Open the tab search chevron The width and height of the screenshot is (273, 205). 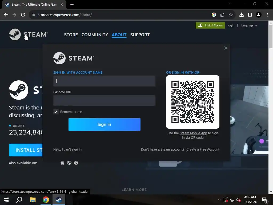point(230,4)
